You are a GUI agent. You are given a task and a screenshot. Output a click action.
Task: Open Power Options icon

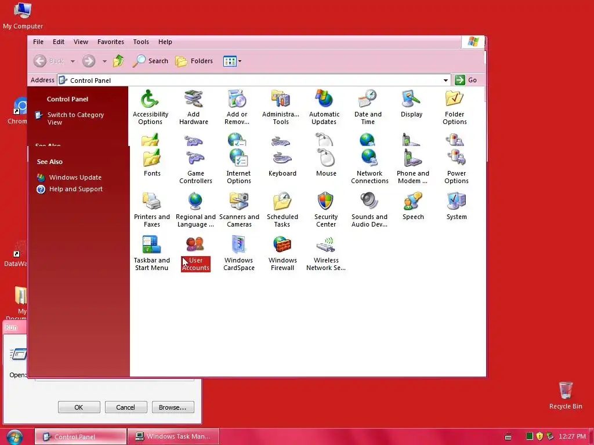457,166
